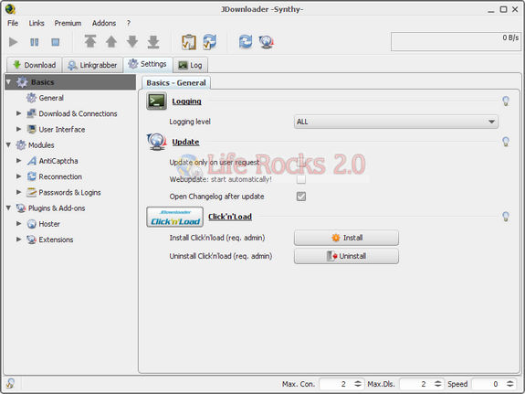Stop all downloads with stop icon
The width and height of the screenshot is (525, 394).
[x=56, y=42]
